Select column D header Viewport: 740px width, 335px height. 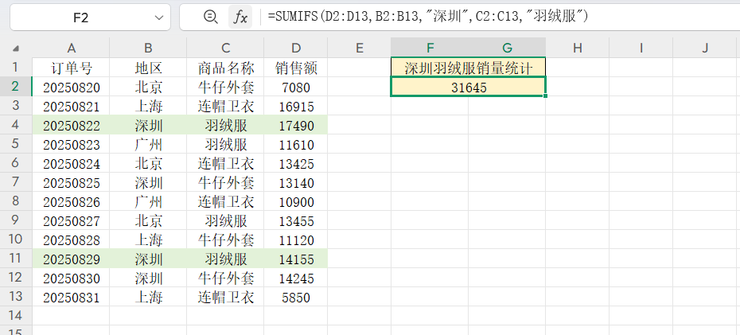pos(296,48)
